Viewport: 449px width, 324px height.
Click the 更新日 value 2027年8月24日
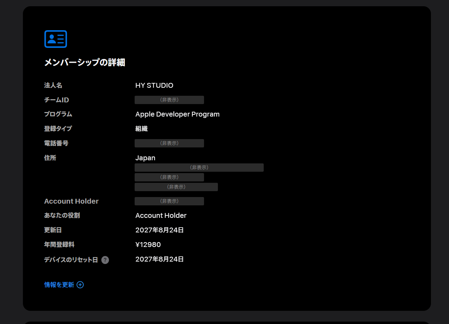click(x=160, y=230)
